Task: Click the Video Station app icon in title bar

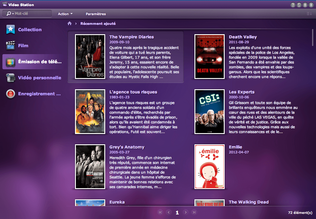Action: pos(5,5)
